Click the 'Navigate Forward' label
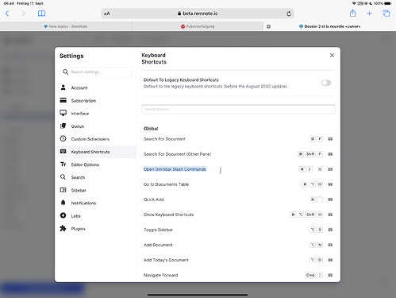Viewport: 396px width, 298px height. coord(160,275)
